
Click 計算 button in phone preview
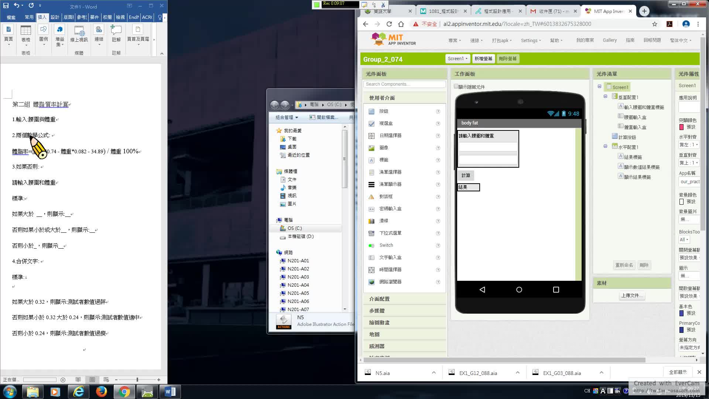click(x=466, y=175)
